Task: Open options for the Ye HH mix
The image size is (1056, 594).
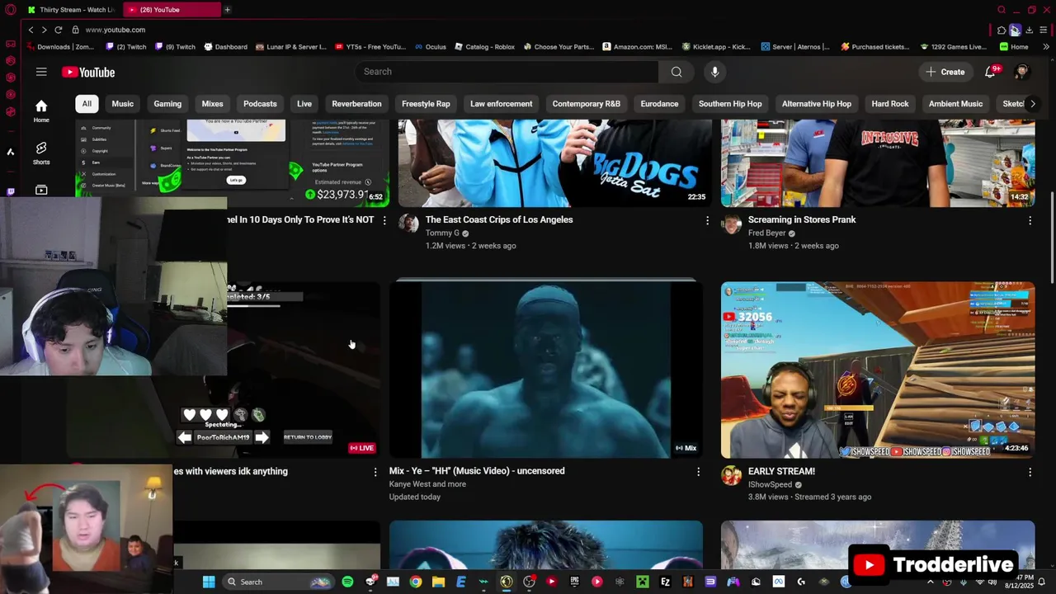Action: point(698,472)
